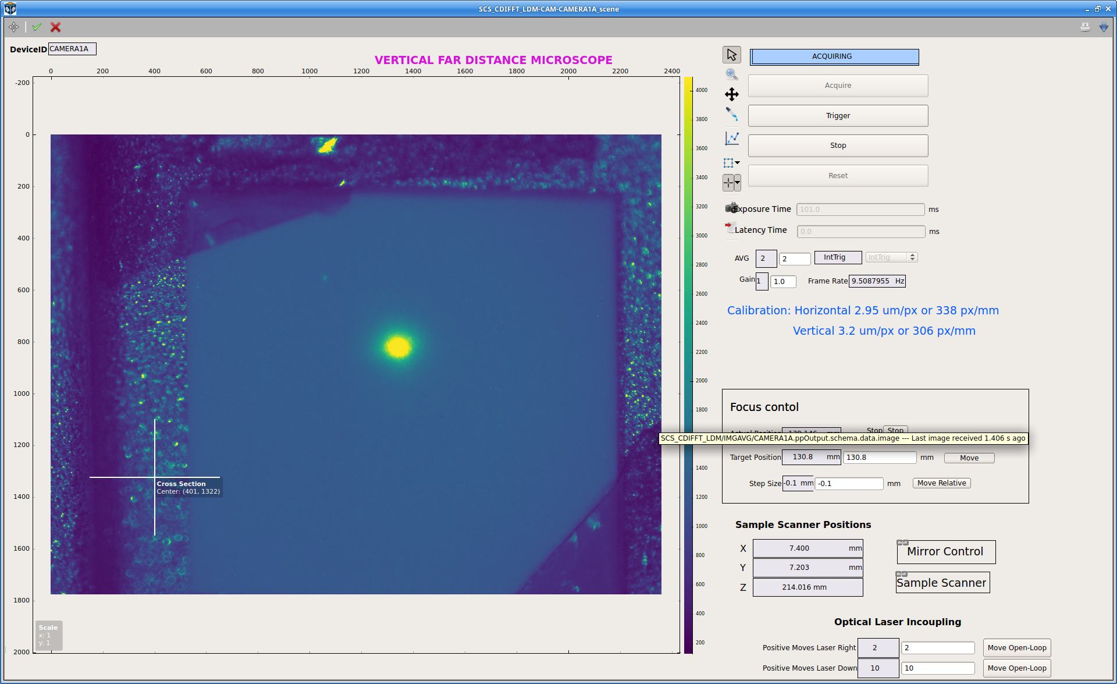Click the Sample Scanner X value 7.400

point(807,548)
